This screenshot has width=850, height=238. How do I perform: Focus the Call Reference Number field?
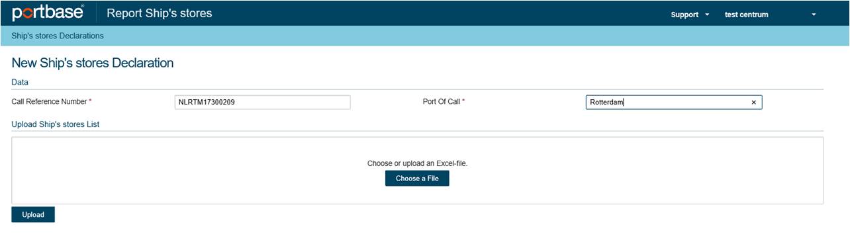262,102
